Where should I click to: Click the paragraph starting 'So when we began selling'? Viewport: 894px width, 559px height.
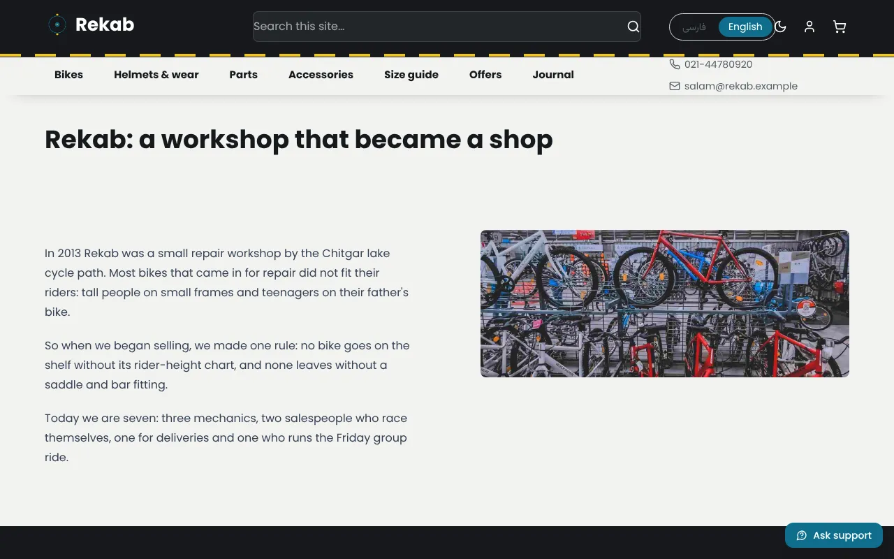(228, 365)
